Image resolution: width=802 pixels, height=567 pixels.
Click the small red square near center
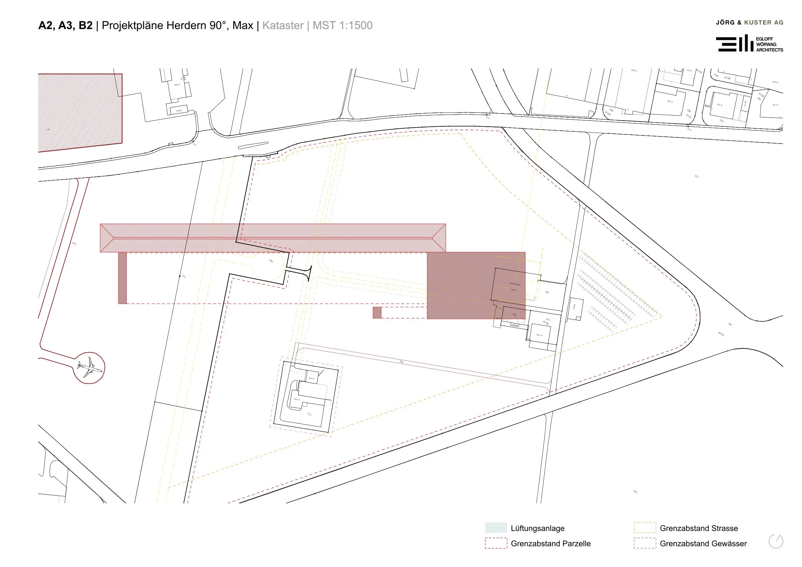coord(377,312)
